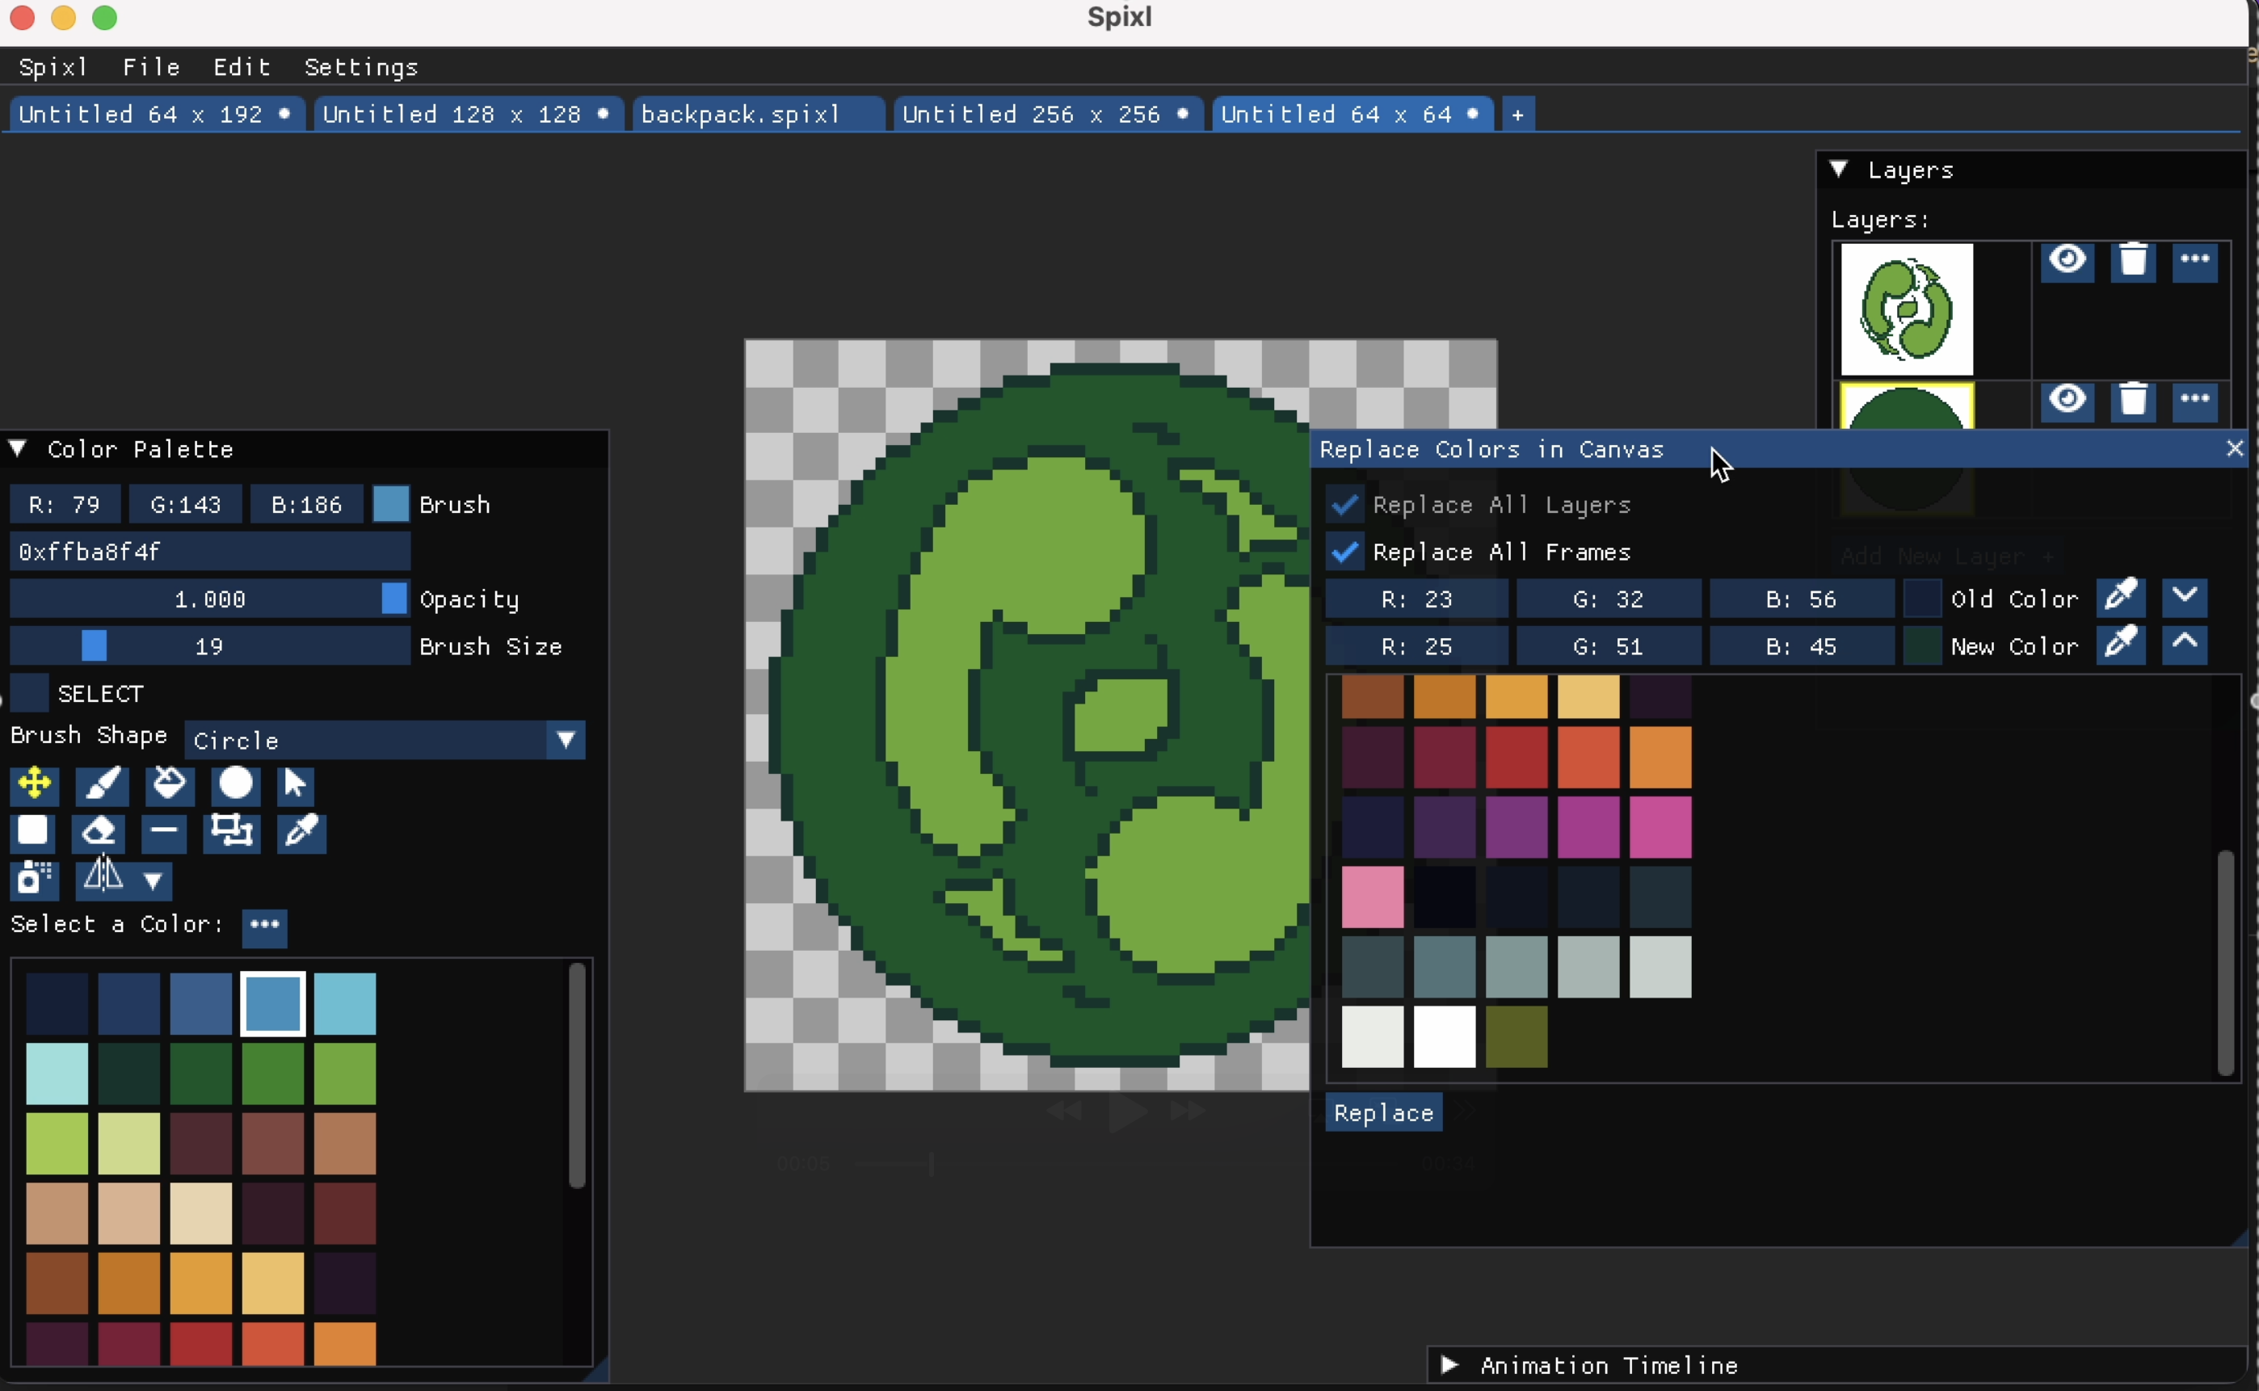The width and height of the screenshot is (2259, 1391).
Task: Click the Opacity slider
Action: (x=210, y=599)
